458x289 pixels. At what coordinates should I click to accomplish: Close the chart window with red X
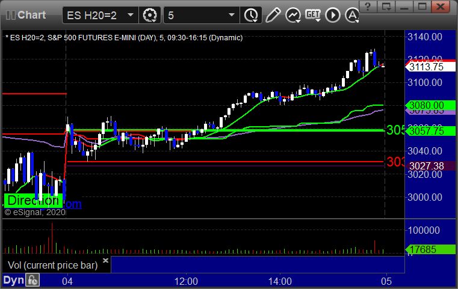[x=441, y=7]
